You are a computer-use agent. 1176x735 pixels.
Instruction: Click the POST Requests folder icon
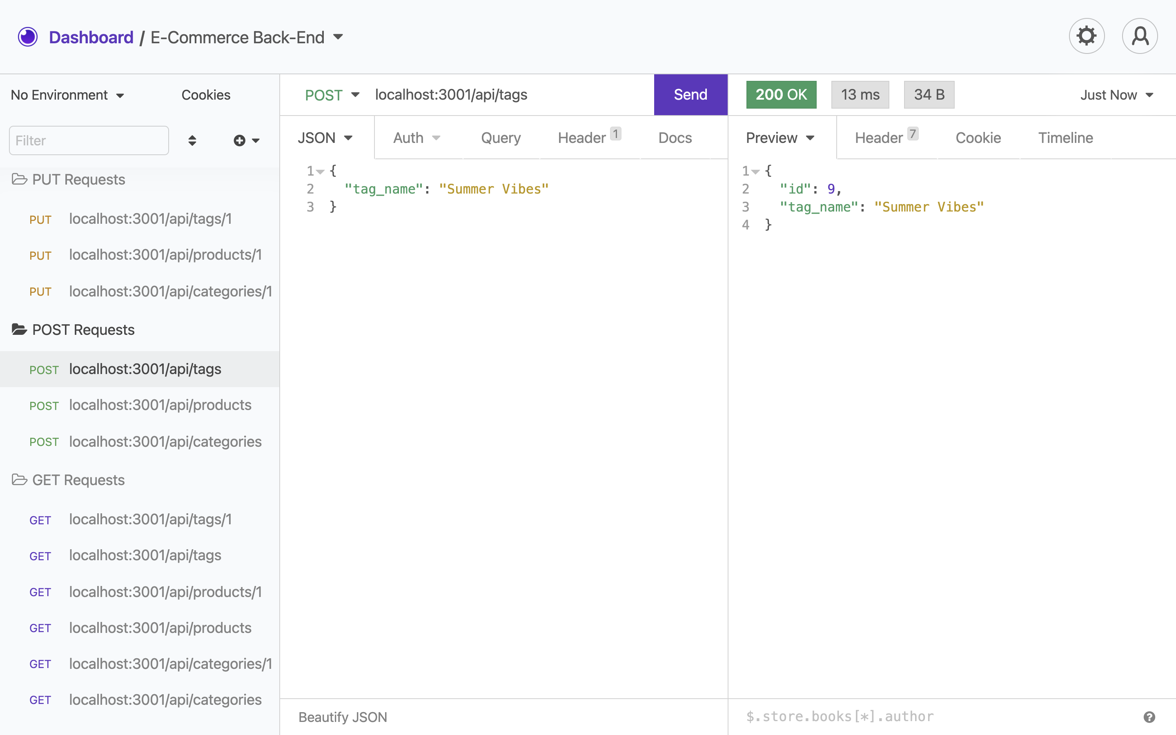tap(20, 329)
